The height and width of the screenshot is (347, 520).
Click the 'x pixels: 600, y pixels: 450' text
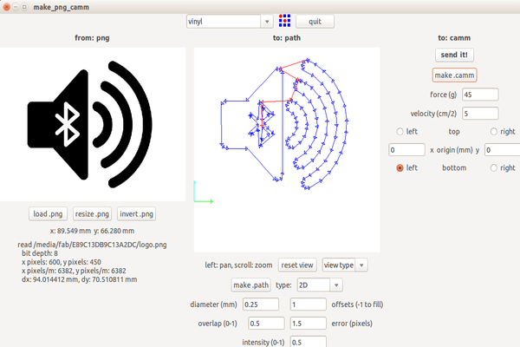[62, 262]
